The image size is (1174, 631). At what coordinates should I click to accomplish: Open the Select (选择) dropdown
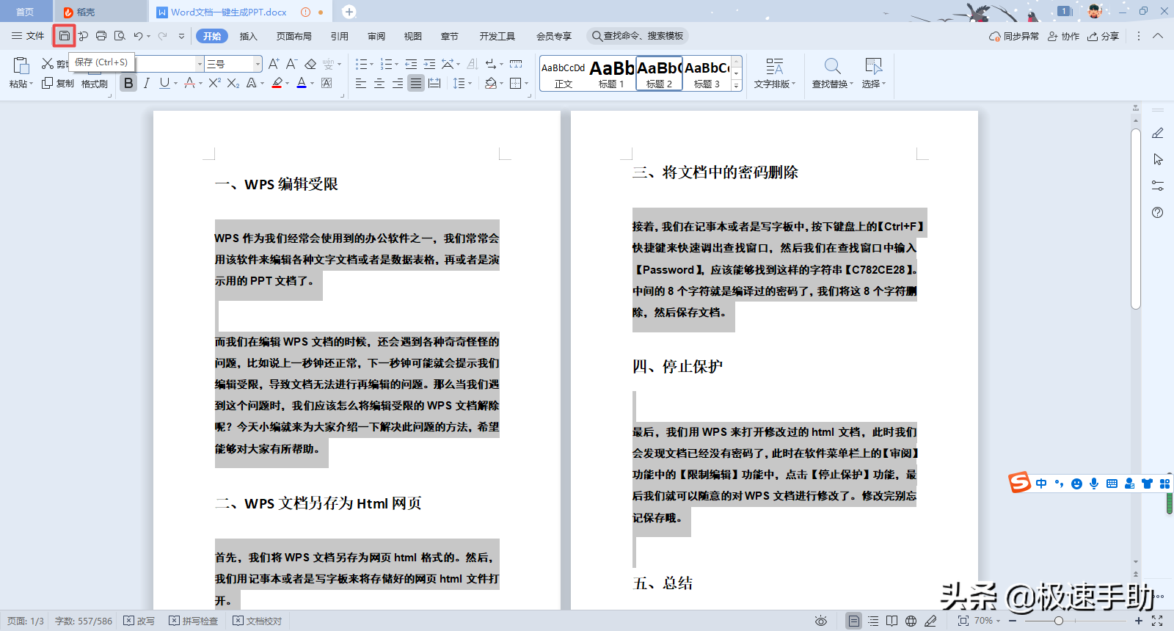point(873,84)
